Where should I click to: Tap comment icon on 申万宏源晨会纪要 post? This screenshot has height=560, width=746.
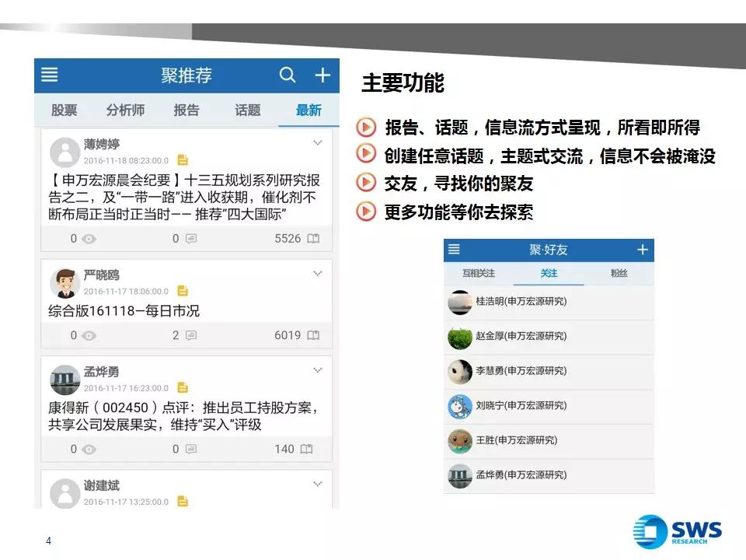tap(191, 238)
